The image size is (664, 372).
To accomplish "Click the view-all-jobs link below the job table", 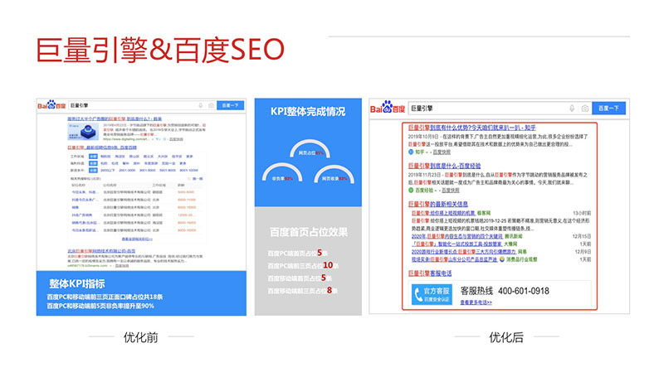I will (136, 239).
